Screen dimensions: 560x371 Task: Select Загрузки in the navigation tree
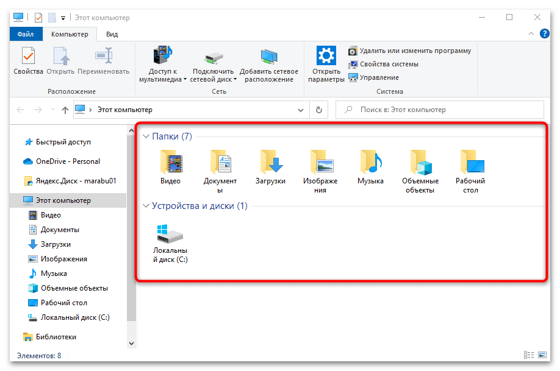[x=49, y=244]
